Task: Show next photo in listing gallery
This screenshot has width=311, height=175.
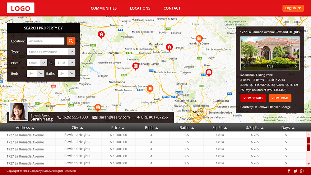Action: tap(295, 67)
